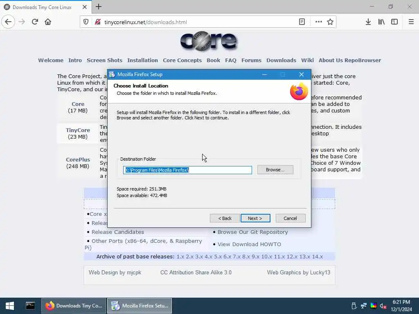This screenshot has width=419, height=314.
Task: Open the About Us navigation link
Action: pos(331,61)
